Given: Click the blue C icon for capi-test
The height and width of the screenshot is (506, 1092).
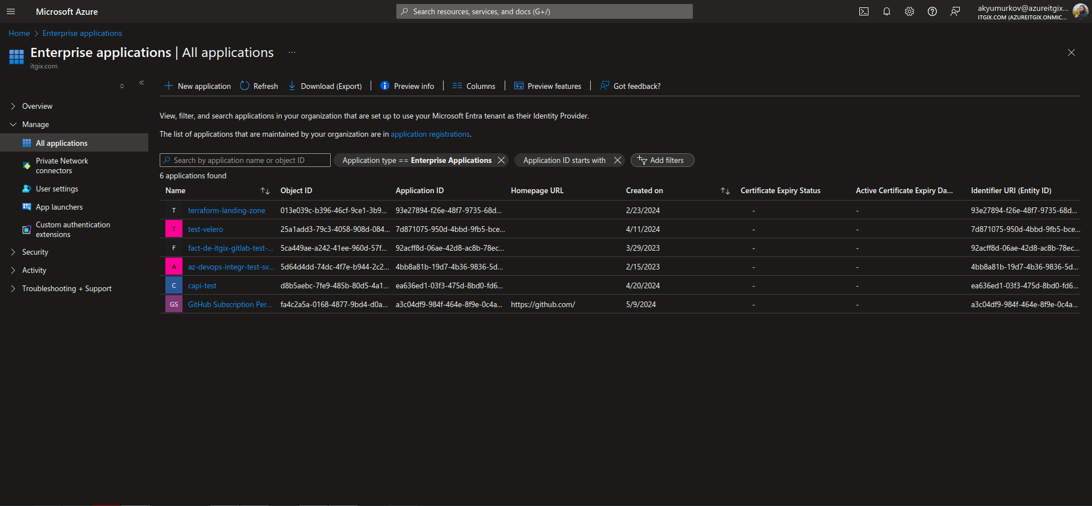Looking at the screenshot, I should point(174,285).
